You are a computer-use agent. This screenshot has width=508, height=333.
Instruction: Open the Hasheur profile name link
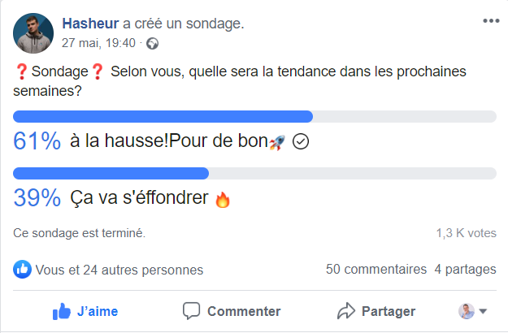pos(89,24)
